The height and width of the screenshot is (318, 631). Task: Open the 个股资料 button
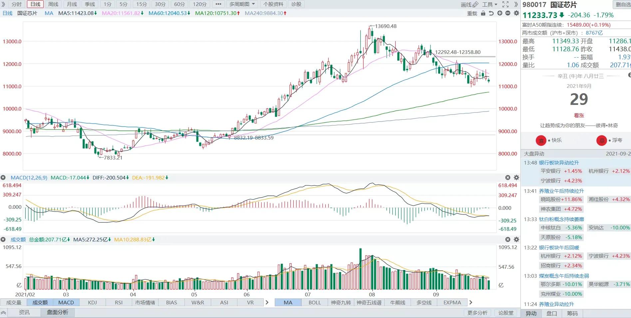[x=273, y=4]
